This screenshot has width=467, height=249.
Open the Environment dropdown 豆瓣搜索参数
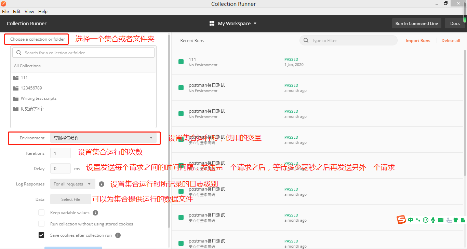pos(103,138)
